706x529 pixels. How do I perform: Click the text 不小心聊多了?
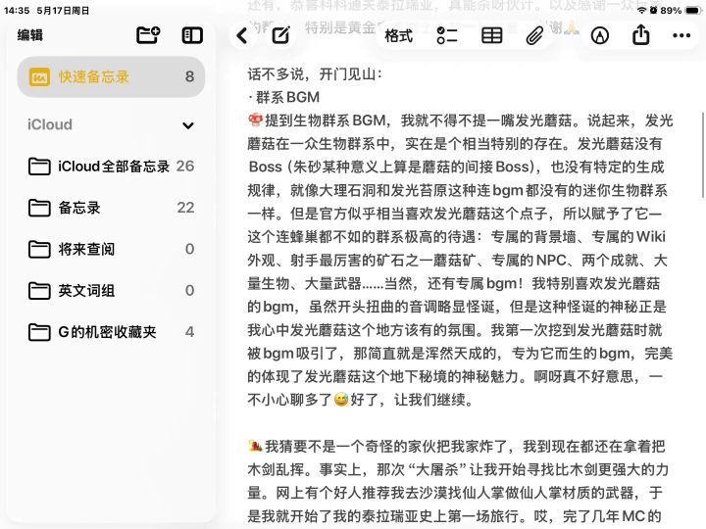289,400
